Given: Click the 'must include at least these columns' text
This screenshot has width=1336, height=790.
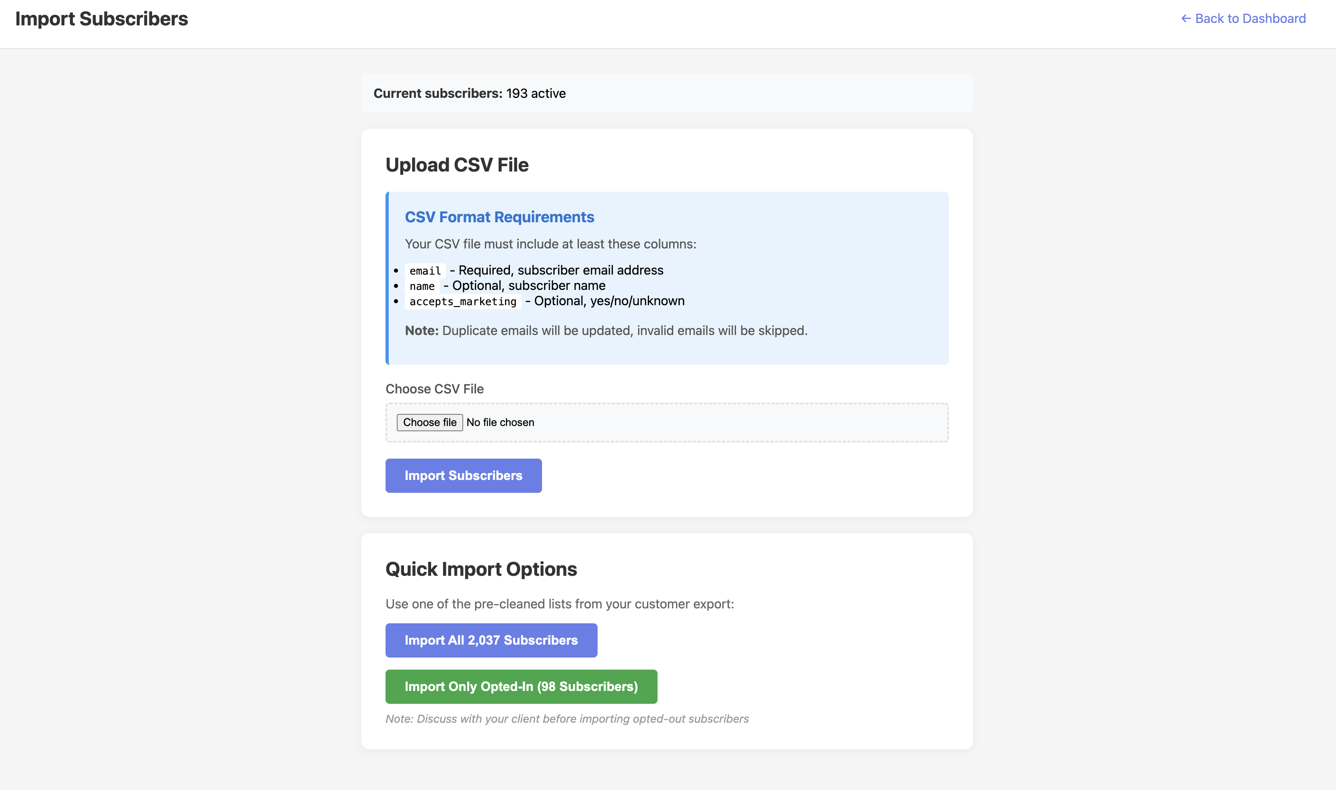Looking at the screenshot, I should (x=550, y=244).
